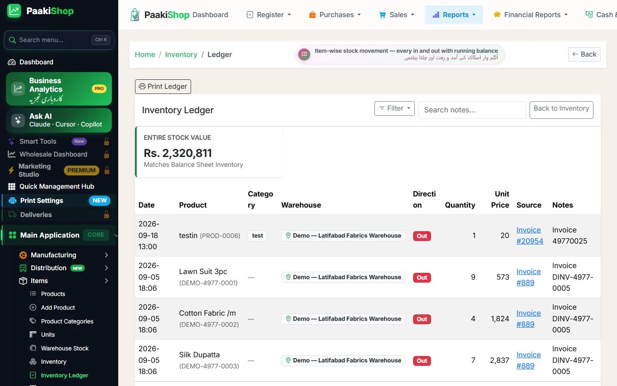Click the Distribution icon in sidebar

(x=23, y=268)
